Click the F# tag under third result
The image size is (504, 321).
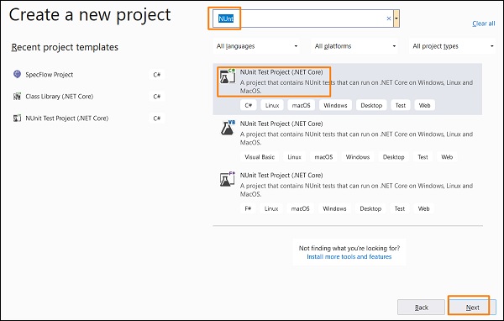pyautogui.click(x=248, y=208)
